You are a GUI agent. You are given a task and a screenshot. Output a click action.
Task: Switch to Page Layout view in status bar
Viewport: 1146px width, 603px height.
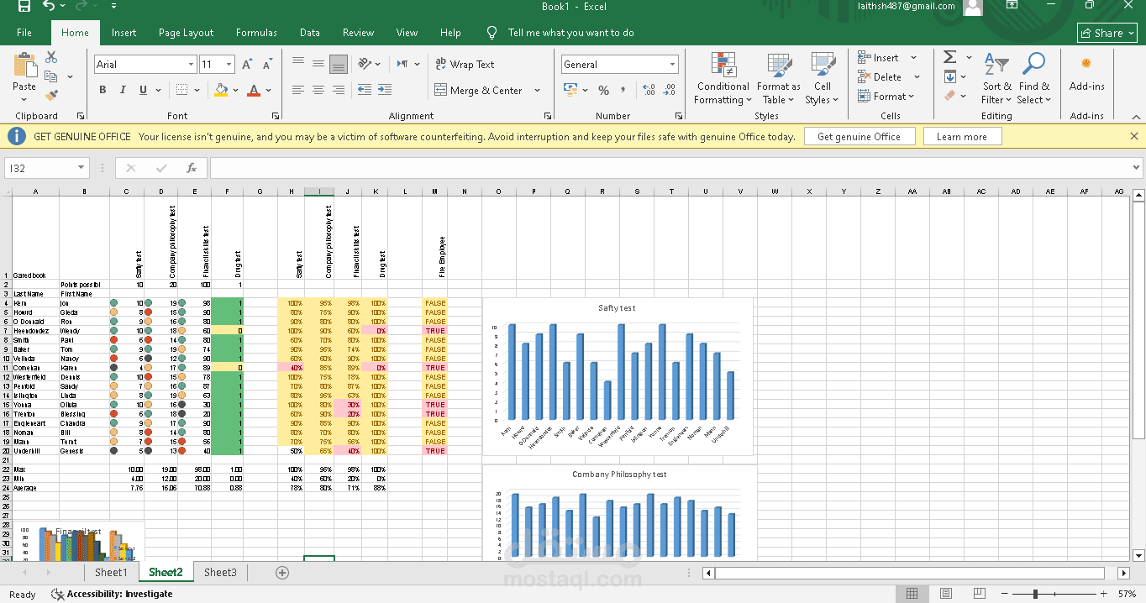(946, 594)
